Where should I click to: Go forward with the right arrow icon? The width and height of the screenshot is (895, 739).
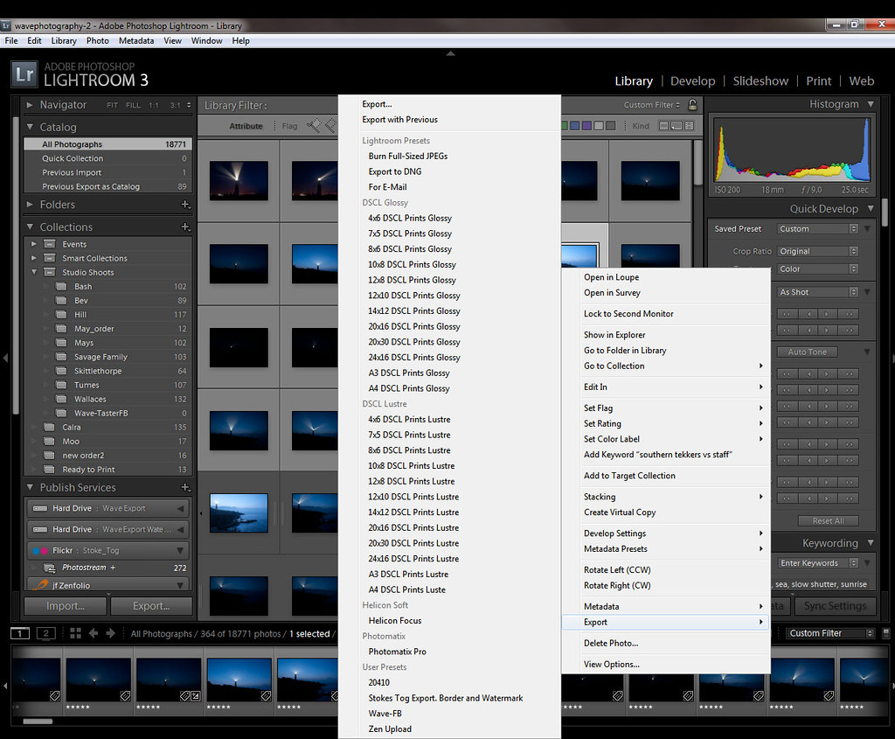pos(111,633)
